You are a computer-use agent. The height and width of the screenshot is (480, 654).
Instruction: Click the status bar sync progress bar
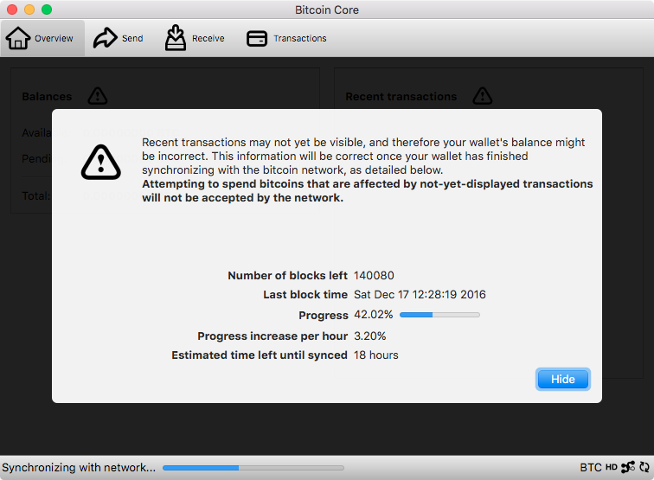point(253,468)
